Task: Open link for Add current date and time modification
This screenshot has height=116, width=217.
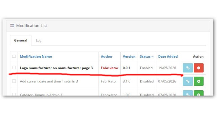Action: coord(188,81)
